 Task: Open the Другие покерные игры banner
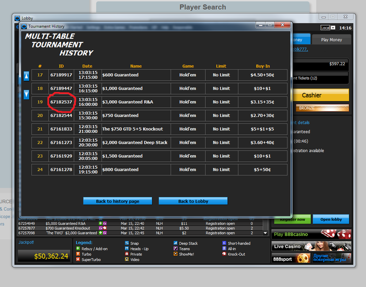point(331,258)
